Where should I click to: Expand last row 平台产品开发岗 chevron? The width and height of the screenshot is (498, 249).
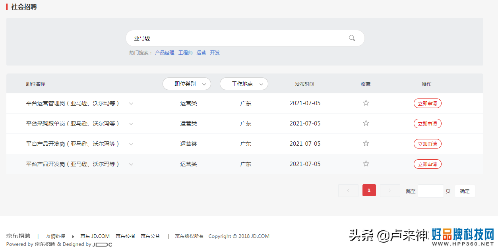point(131,164)
